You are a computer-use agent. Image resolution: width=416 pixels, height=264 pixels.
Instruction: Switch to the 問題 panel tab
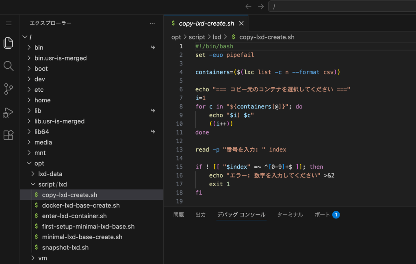[x=178, y=214]
